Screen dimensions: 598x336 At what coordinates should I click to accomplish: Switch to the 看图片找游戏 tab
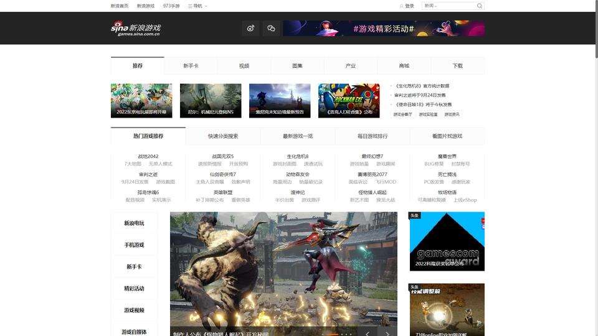(x=447, y=136)
